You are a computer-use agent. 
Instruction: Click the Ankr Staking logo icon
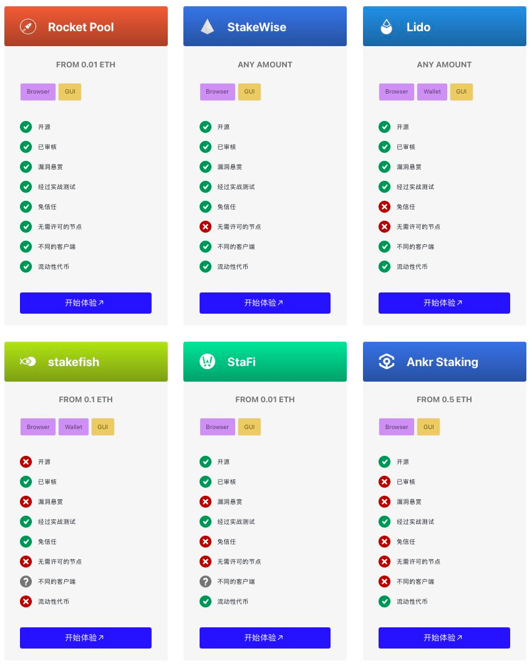pos(387,362)
